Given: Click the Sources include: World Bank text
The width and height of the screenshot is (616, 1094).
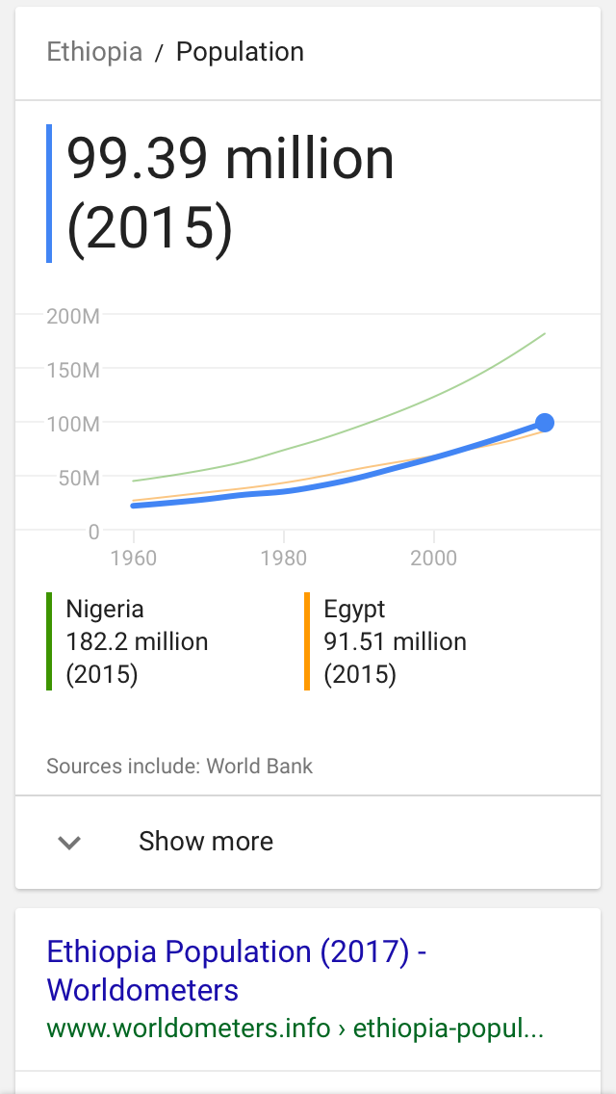Looking at the screenshot, I should 179,767.
